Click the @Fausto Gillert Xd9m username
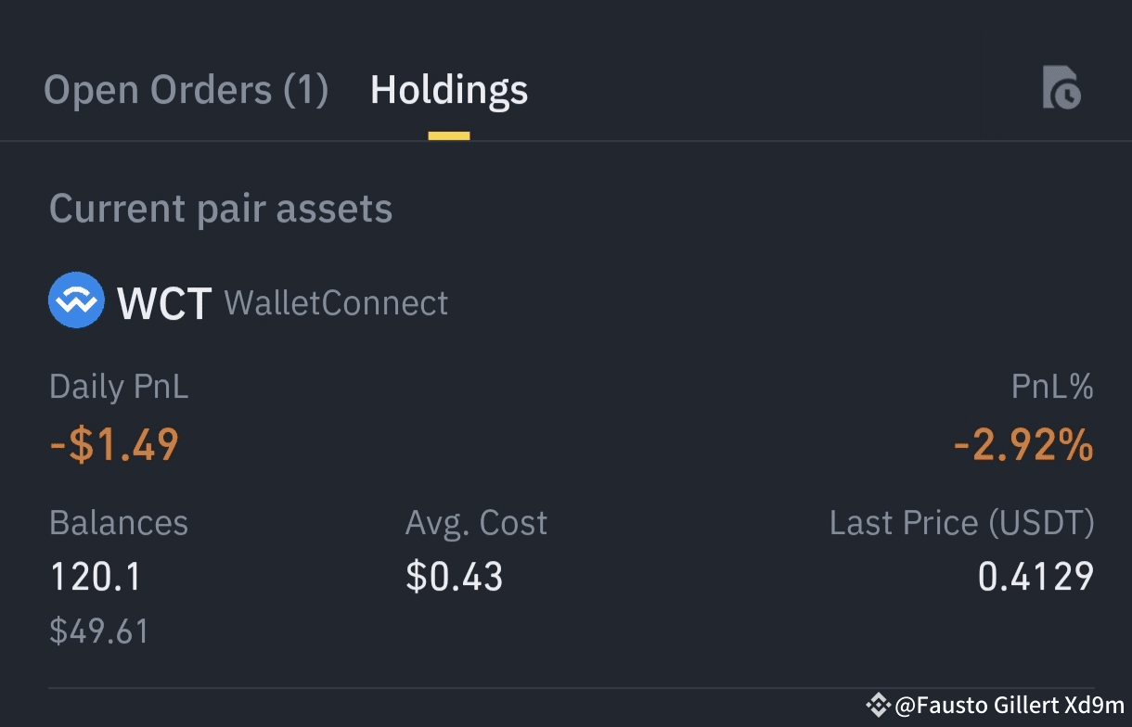Screen dimensions: 1132x727 coord(1010,706)
